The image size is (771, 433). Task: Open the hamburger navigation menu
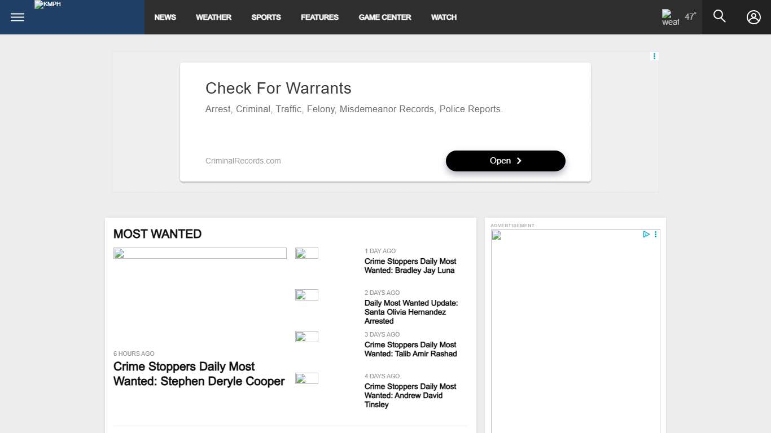tap(17, 17)
